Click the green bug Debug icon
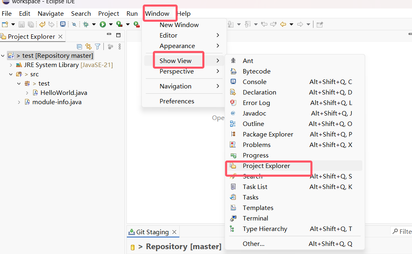 pyautogui.click(x=86, y=24)
